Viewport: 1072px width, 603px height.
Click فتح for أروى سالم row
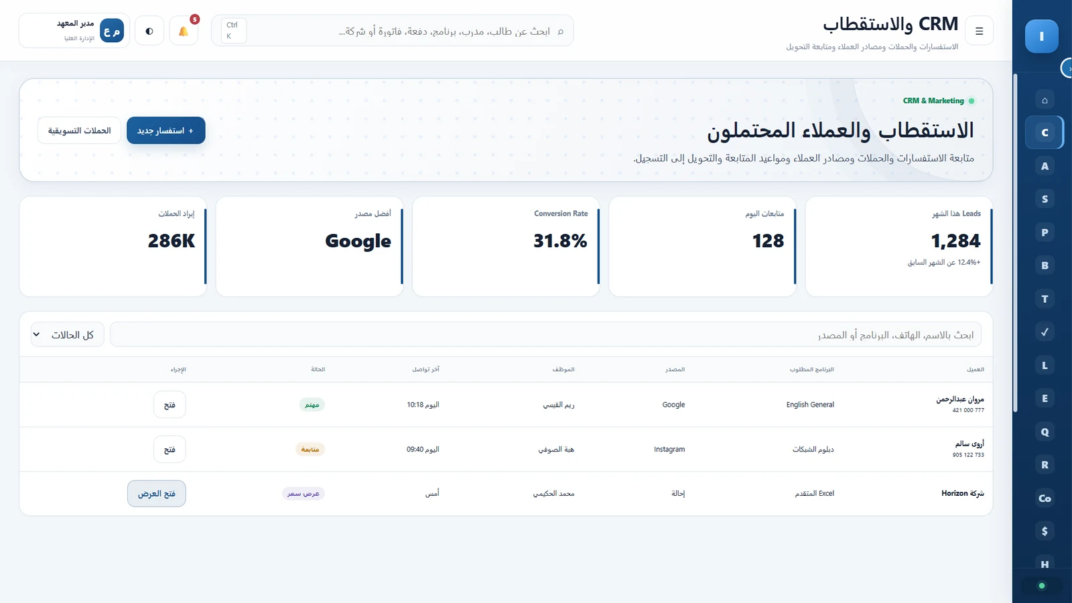(170, 450)
